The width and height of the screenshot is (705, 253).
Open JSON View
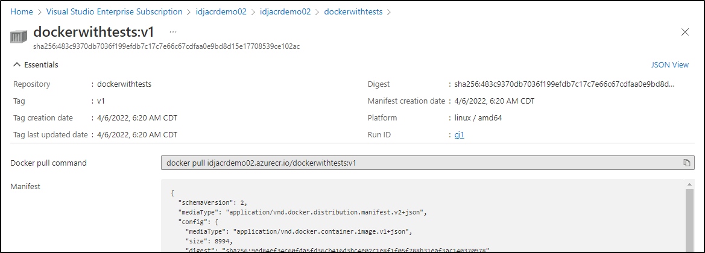pos(669,64)
